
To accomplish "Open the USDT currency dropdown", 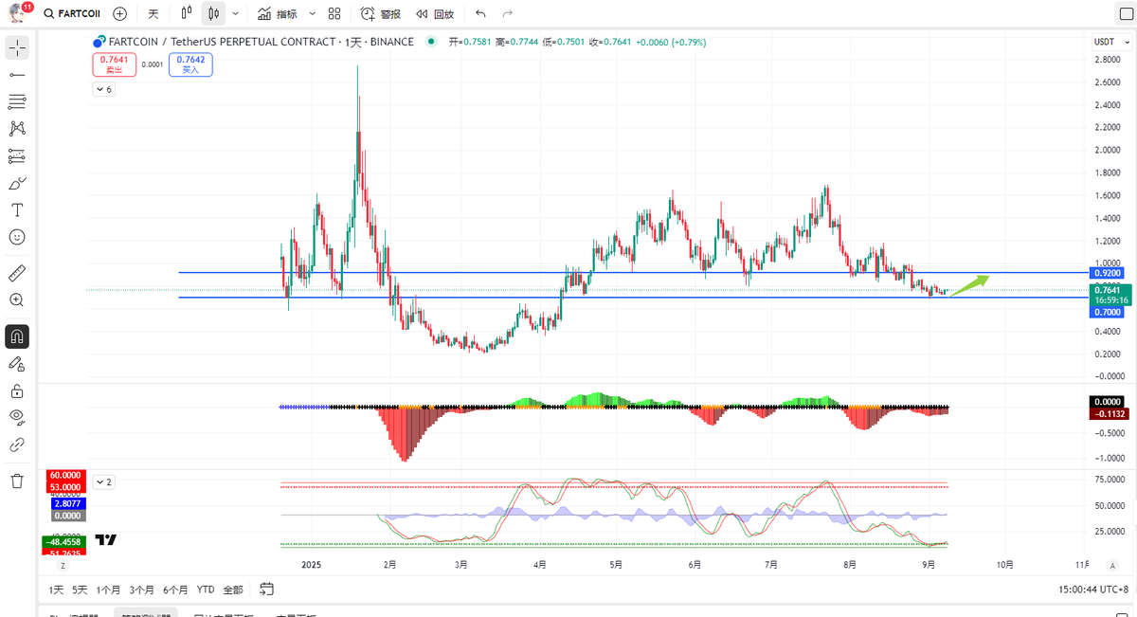I will point(1105,42).
